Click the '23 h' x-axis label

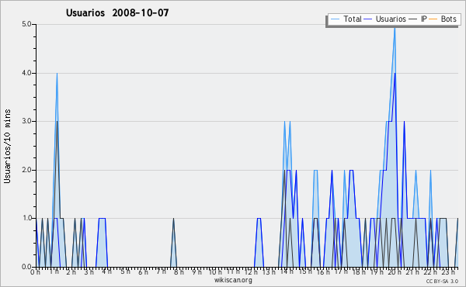[x=448, y=272]
